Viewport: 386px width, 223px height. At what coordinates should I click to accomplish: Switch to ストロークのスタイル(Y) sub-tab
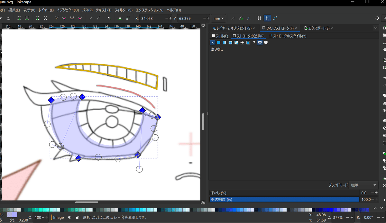[x=288, y=36]
